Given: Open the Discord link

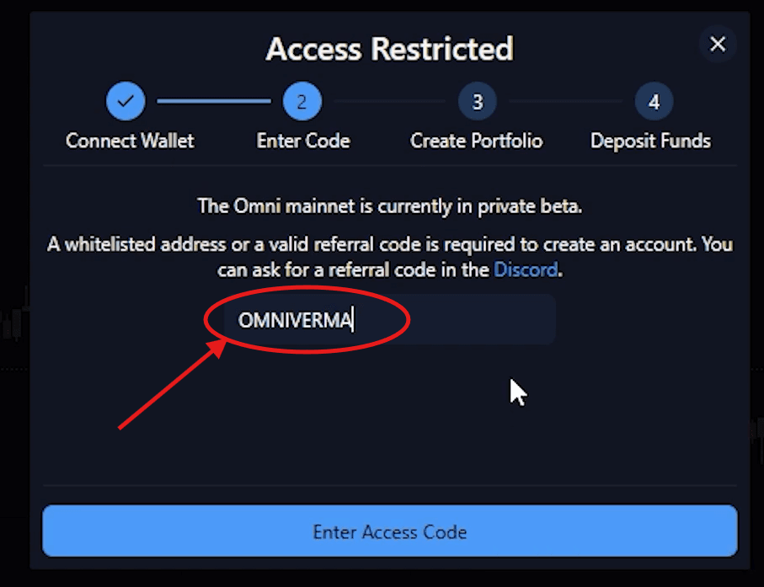Looking at the screenshot, I should click(x=526, y=269).
